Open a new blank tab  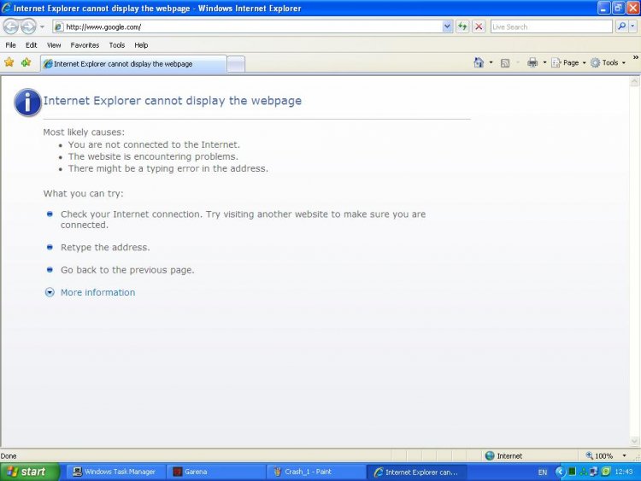coord(236,64)
